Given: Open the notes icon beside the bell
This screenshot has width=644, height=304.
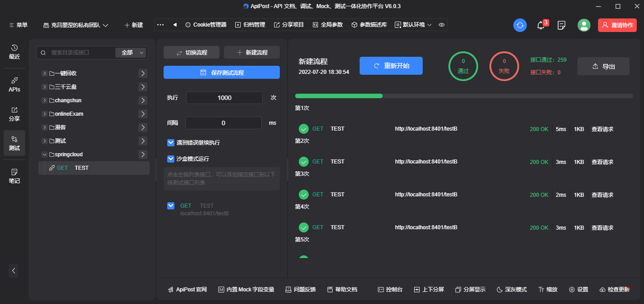Looking at the screenshot, I should tap(562, 25).
